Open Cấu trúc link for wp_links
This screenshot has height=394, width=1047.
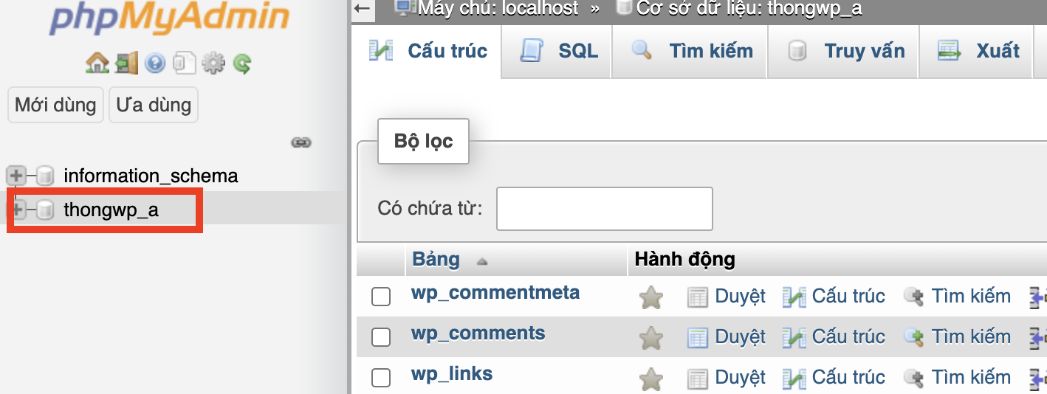click(848, 377)
